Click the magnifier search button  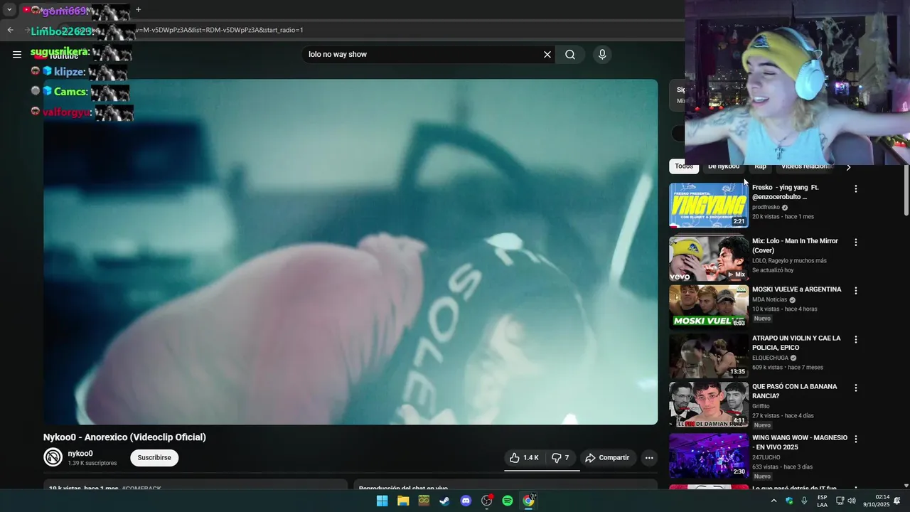pyautogui.click(x=570, y=55)
